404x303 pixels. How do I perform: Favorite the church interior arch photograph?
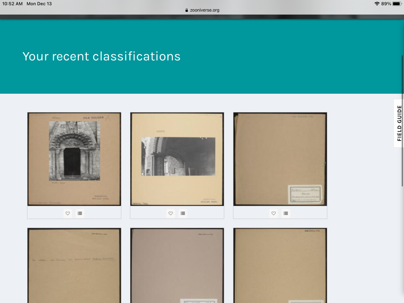click(171, 213)
